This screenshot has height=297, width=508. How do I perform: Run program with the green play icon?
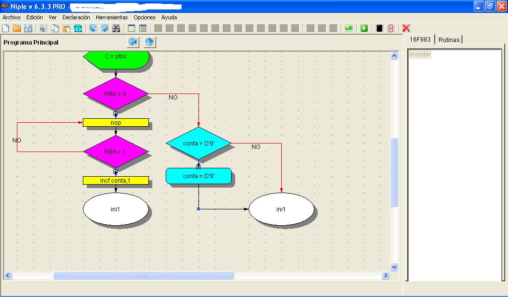point(364,28)
